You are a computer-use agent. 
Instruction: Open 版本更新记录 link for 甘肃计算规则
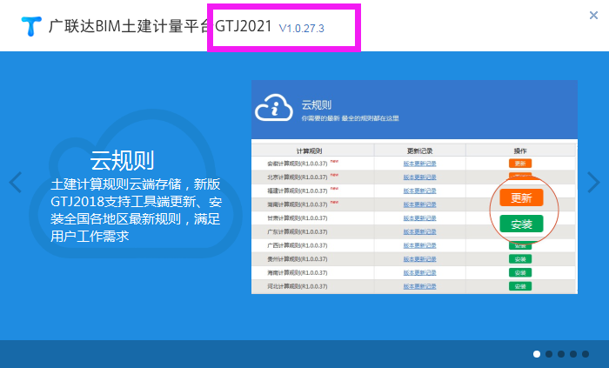(x=419, y=218)
